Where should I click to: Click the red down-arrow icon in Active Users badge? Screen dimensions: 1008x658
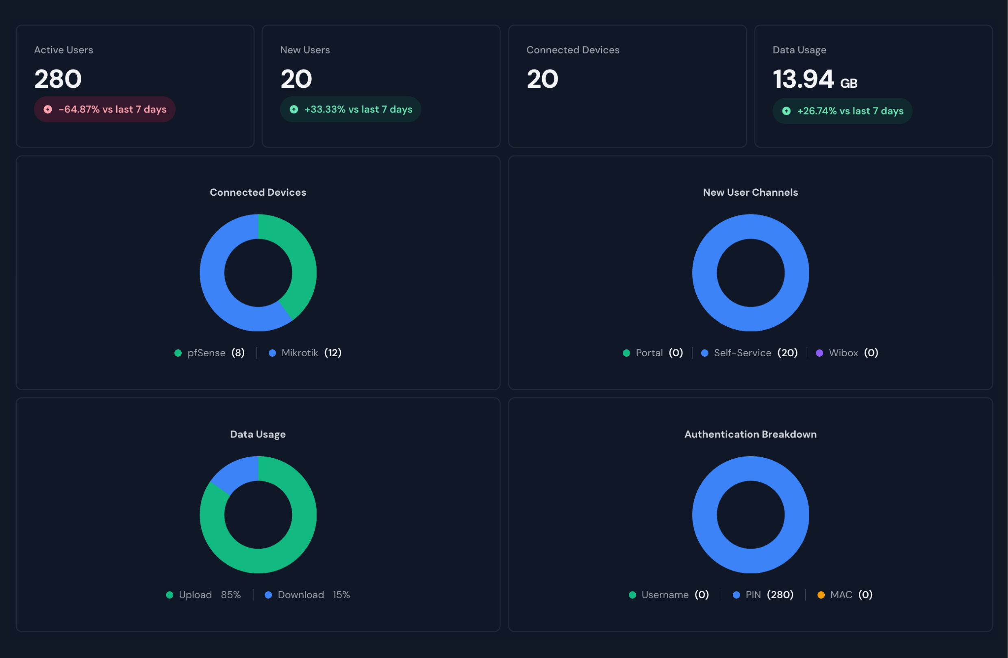coord(48,110)
